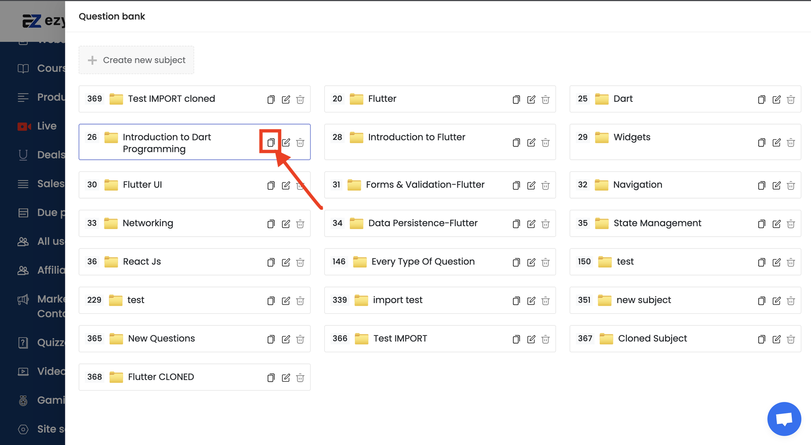This screenshot has height=445, width=811.
Task: Edit the Flutter CLONED subject
Action: [x=286, y=378]
